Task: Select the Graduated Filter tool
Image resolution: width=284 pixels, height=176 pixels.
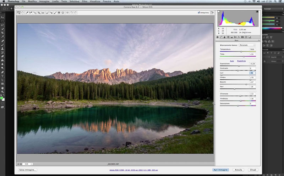Action: 59,13
